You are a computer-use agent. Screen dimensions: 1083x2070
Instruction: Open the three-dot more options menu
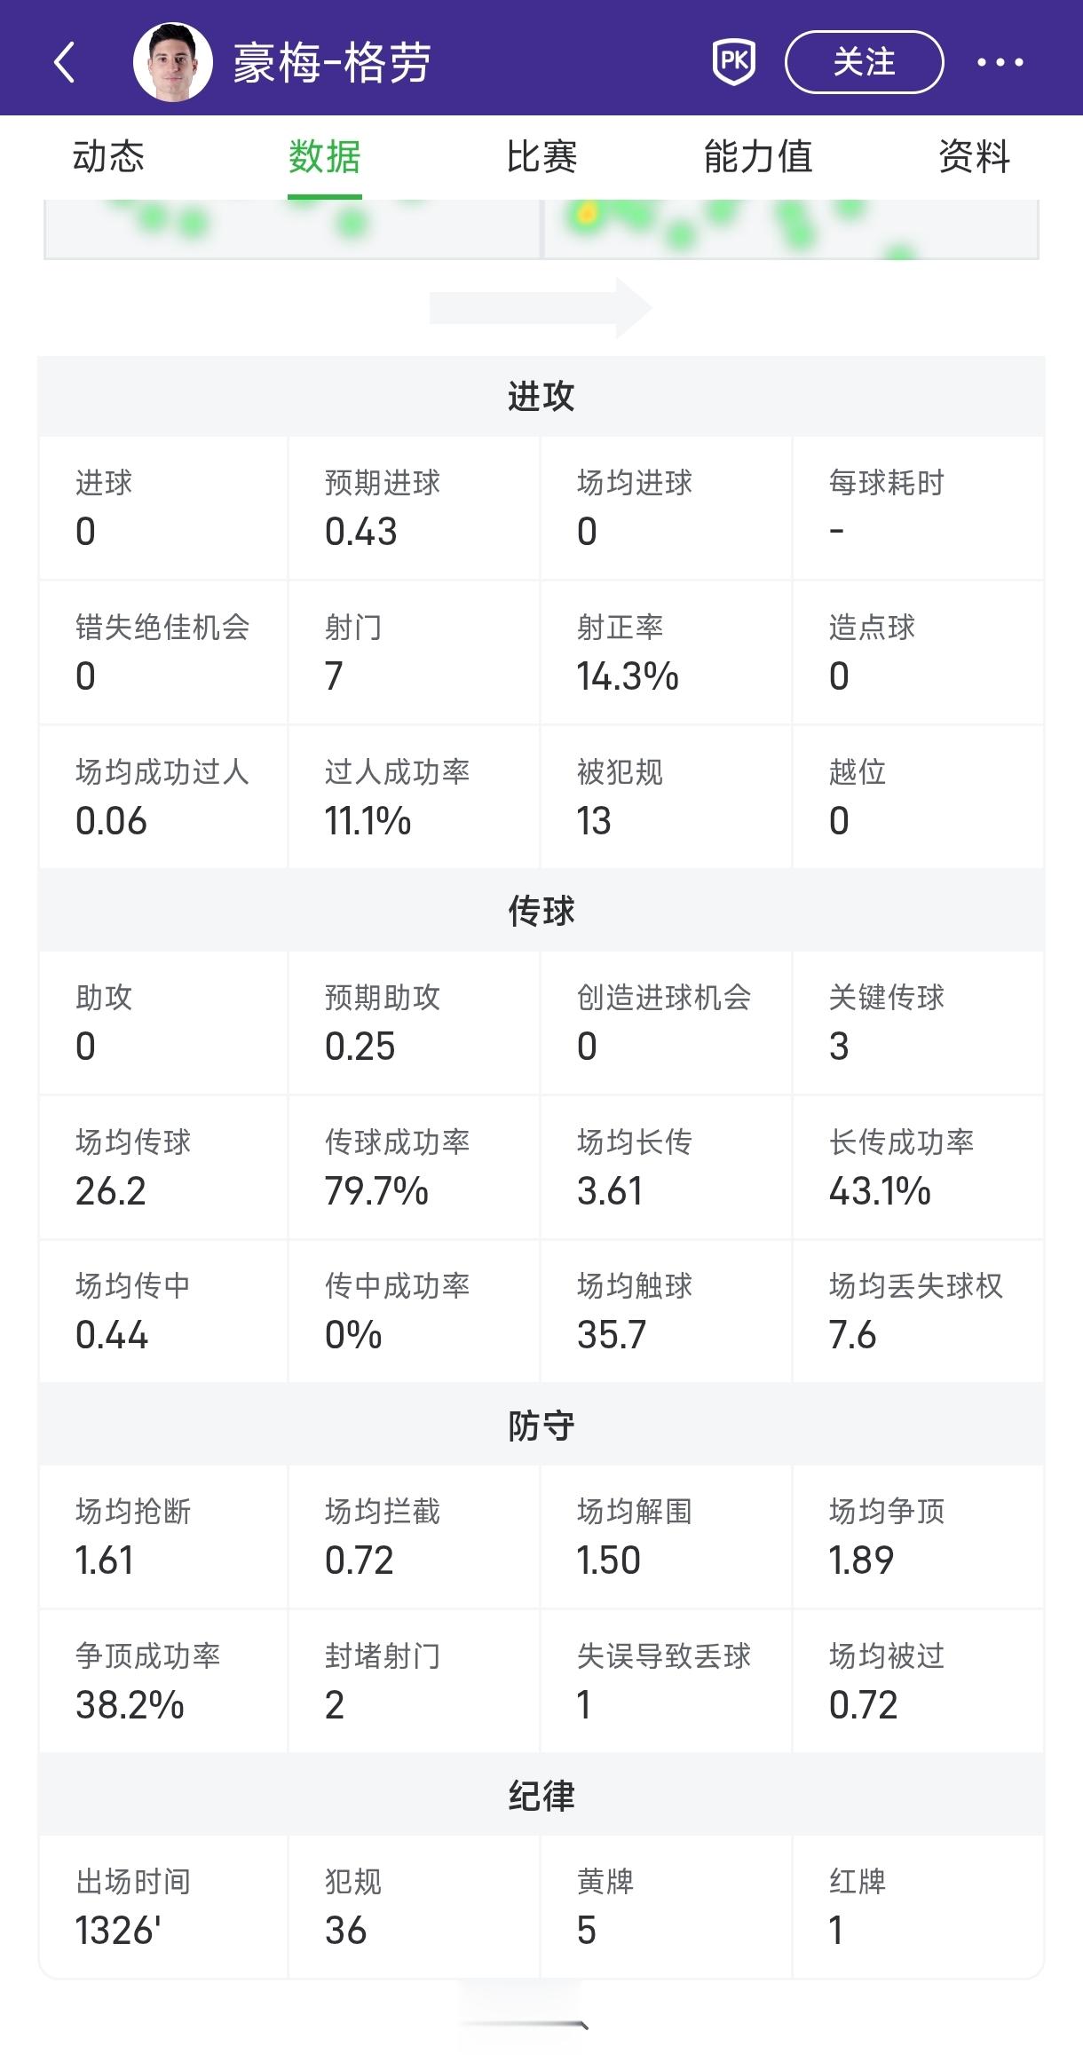pos(1000,62)
